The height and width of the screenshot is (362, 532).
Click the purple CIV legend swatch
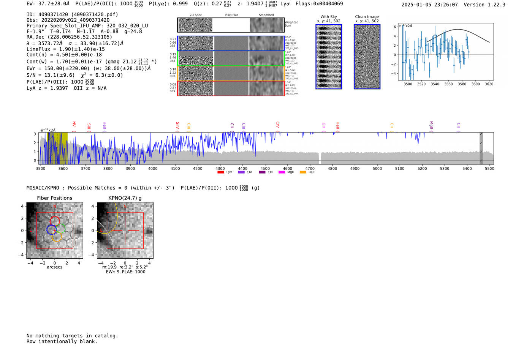[241, 172]
